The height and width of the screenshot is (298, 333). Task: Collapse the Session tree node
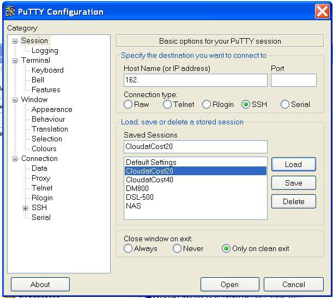15,41
